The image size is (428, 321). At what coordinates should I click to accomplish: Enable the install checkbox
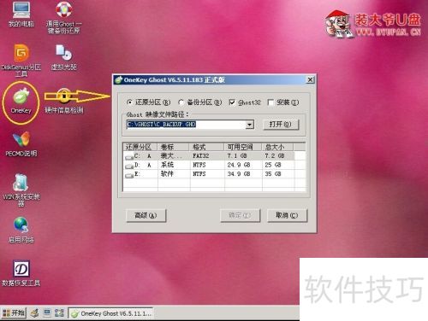click(x=270, y=102)
